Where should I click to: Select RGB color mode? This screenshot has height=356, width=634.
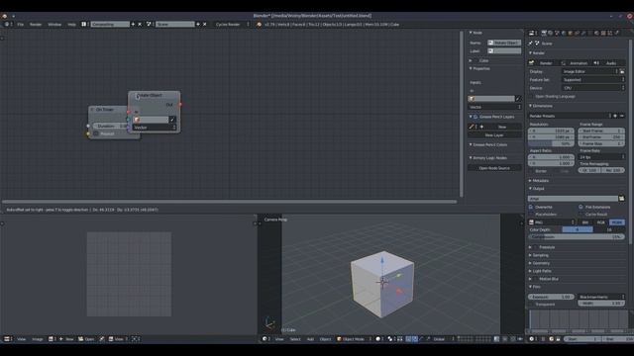pyautogui.click(x=601, y=222)
